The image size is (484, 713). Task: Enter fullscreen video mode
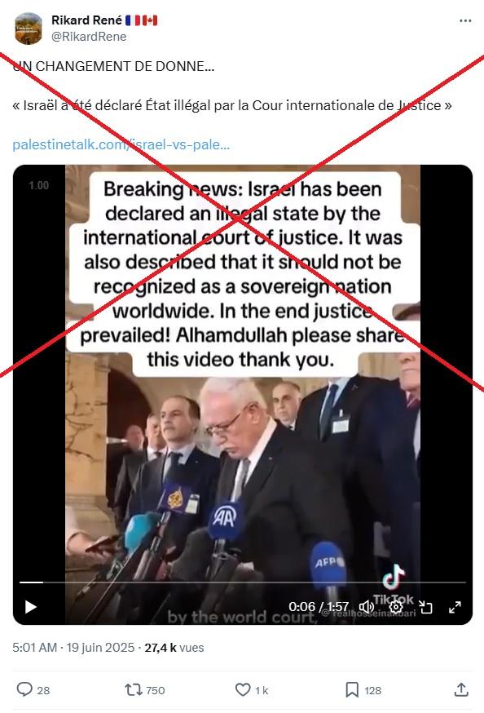455,607
